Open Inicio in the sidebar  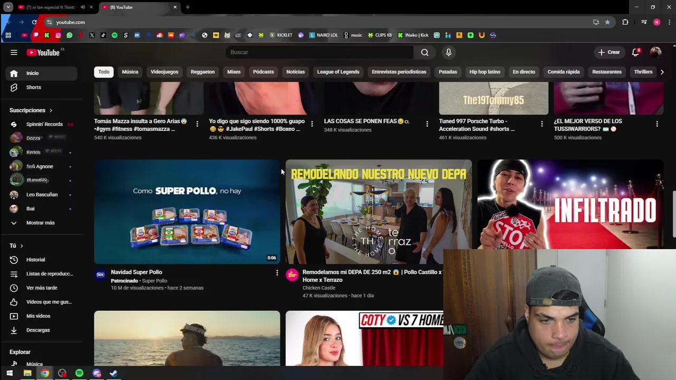pyautogui.click(x=41, y=73)
